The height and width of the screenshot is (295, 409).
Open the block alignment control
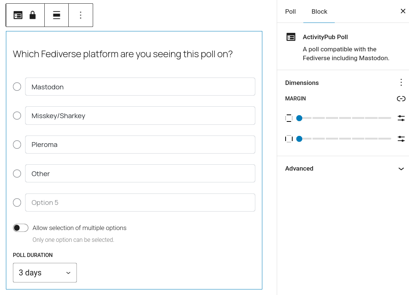[x=57, y=15]
